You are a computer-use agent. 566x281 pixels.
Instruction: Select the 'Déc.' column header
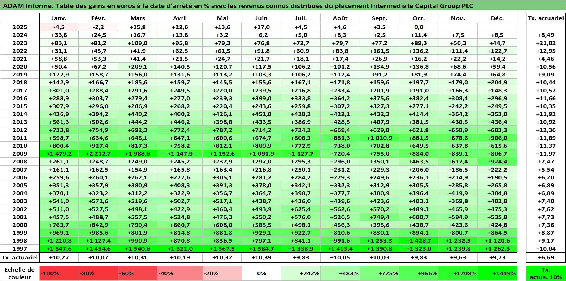[x=497, y=18]
